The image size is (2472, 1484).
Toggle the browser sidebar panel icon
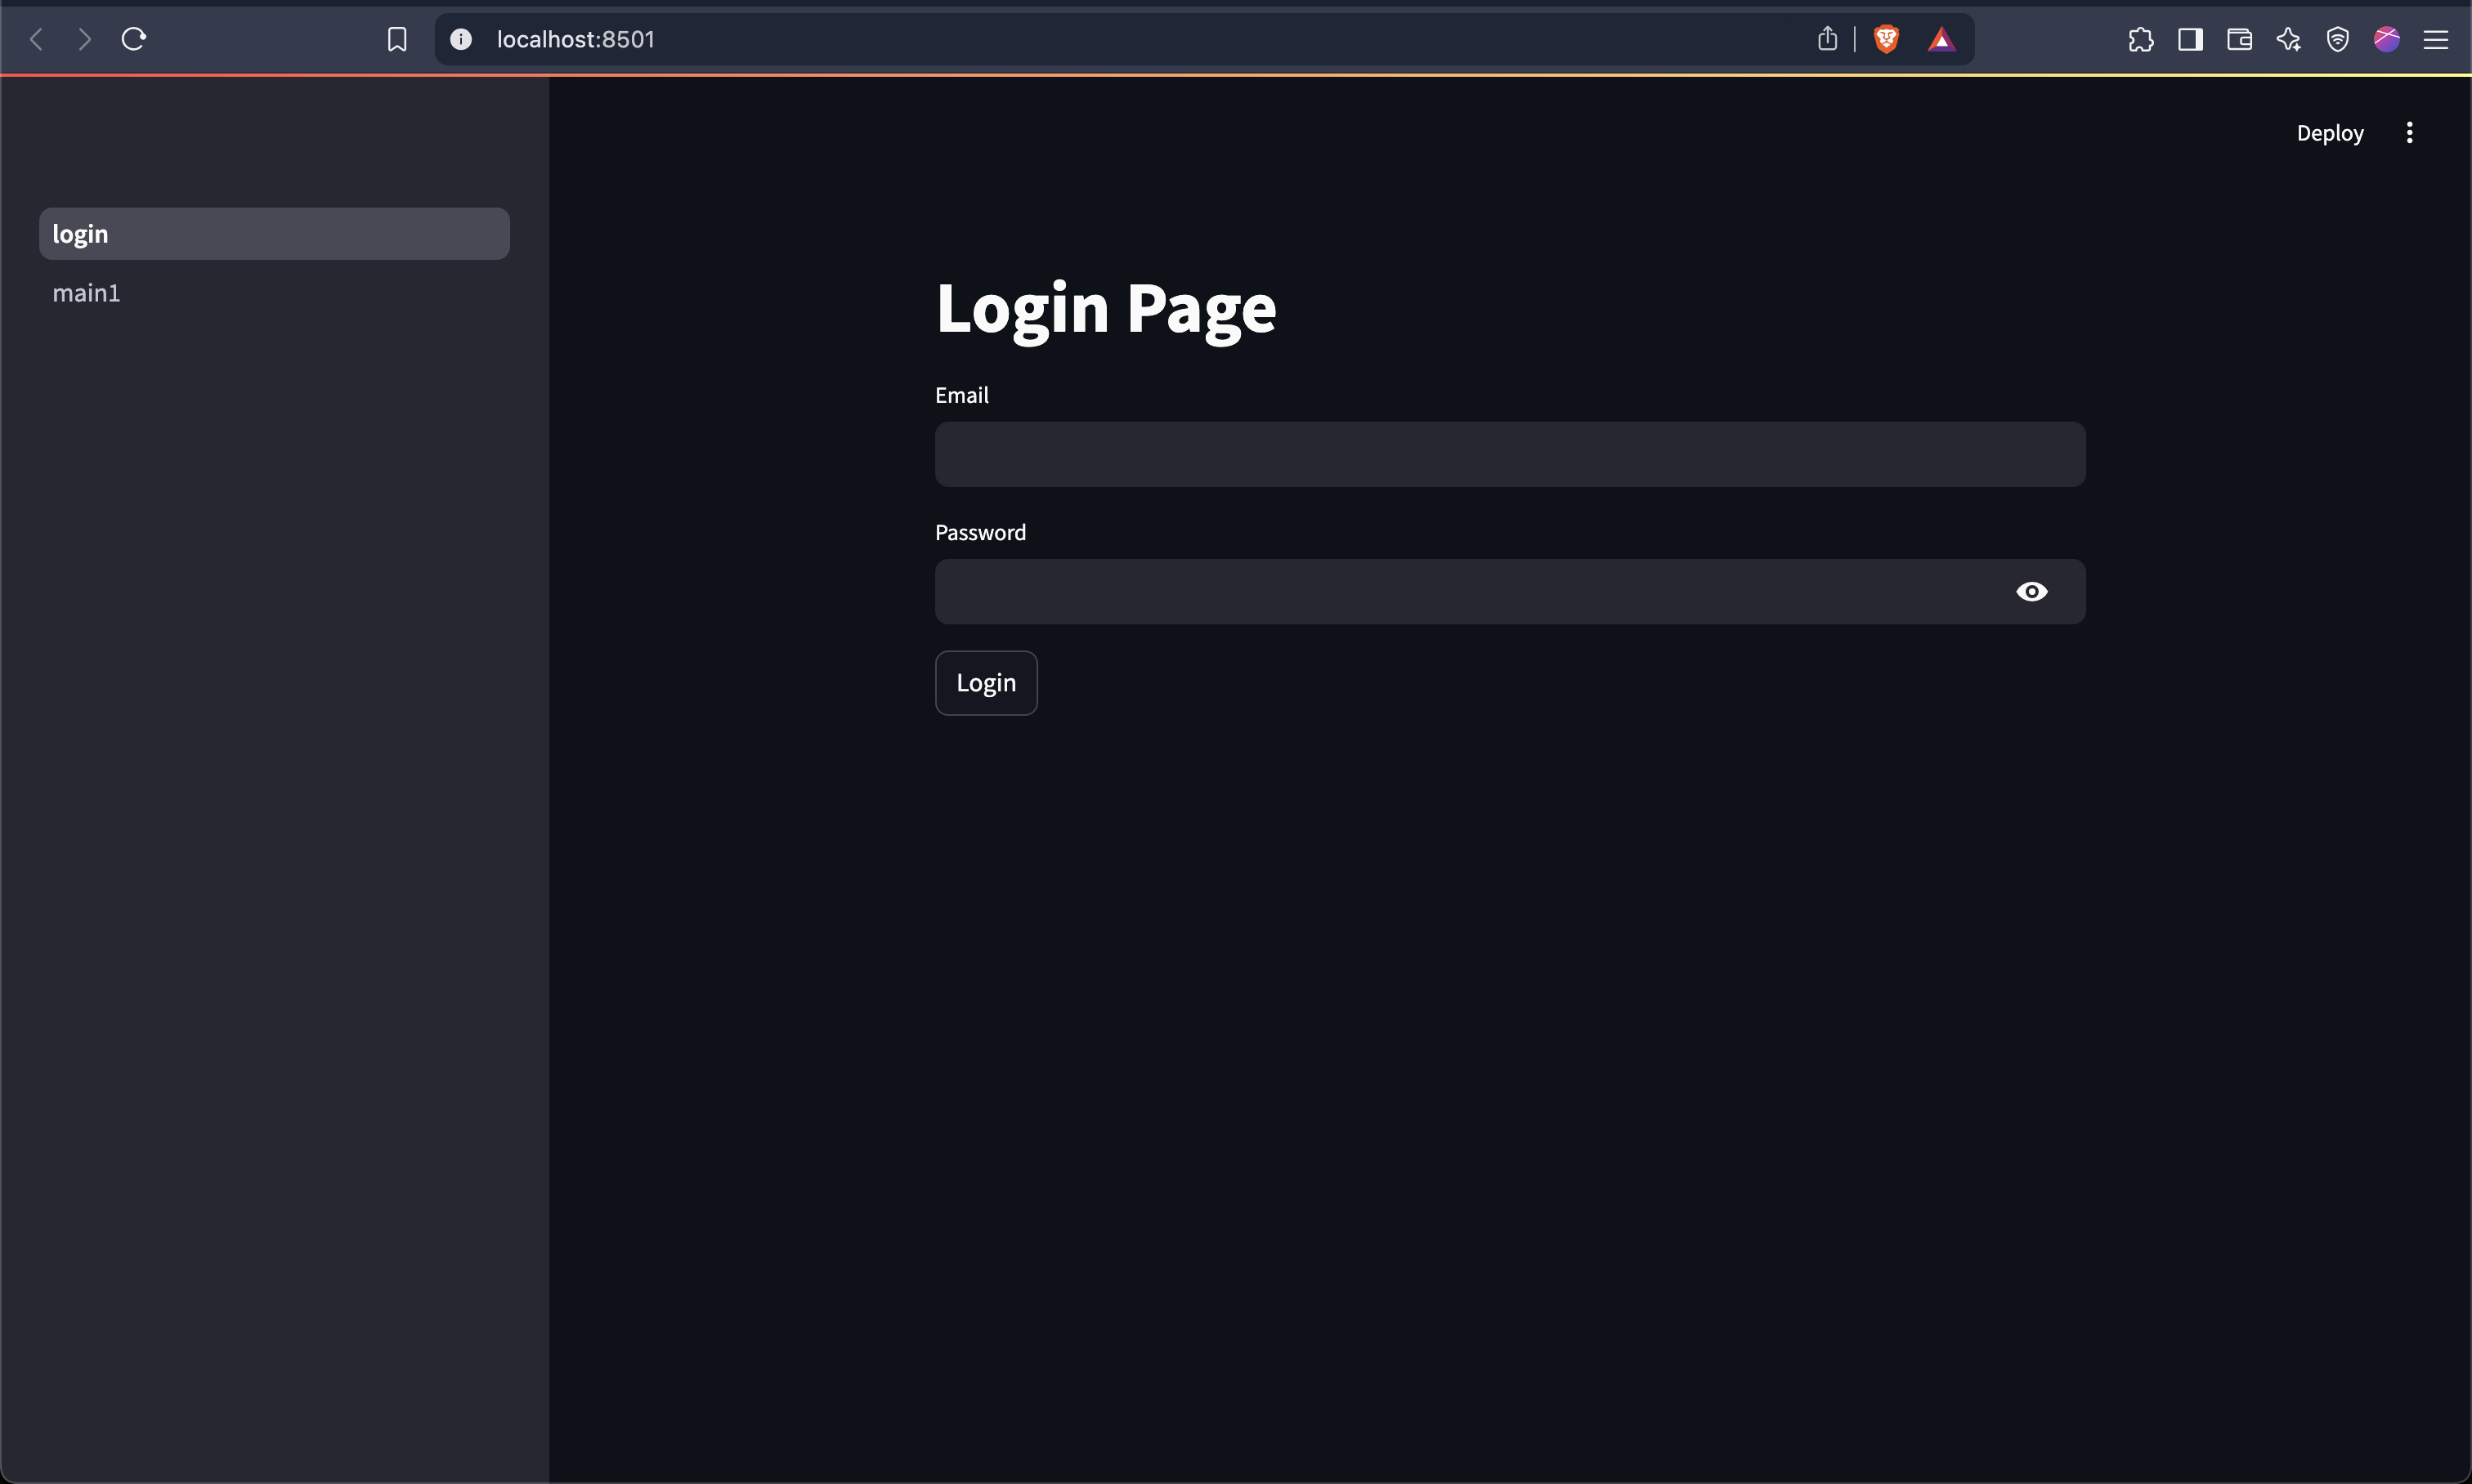coord(2190,39)
